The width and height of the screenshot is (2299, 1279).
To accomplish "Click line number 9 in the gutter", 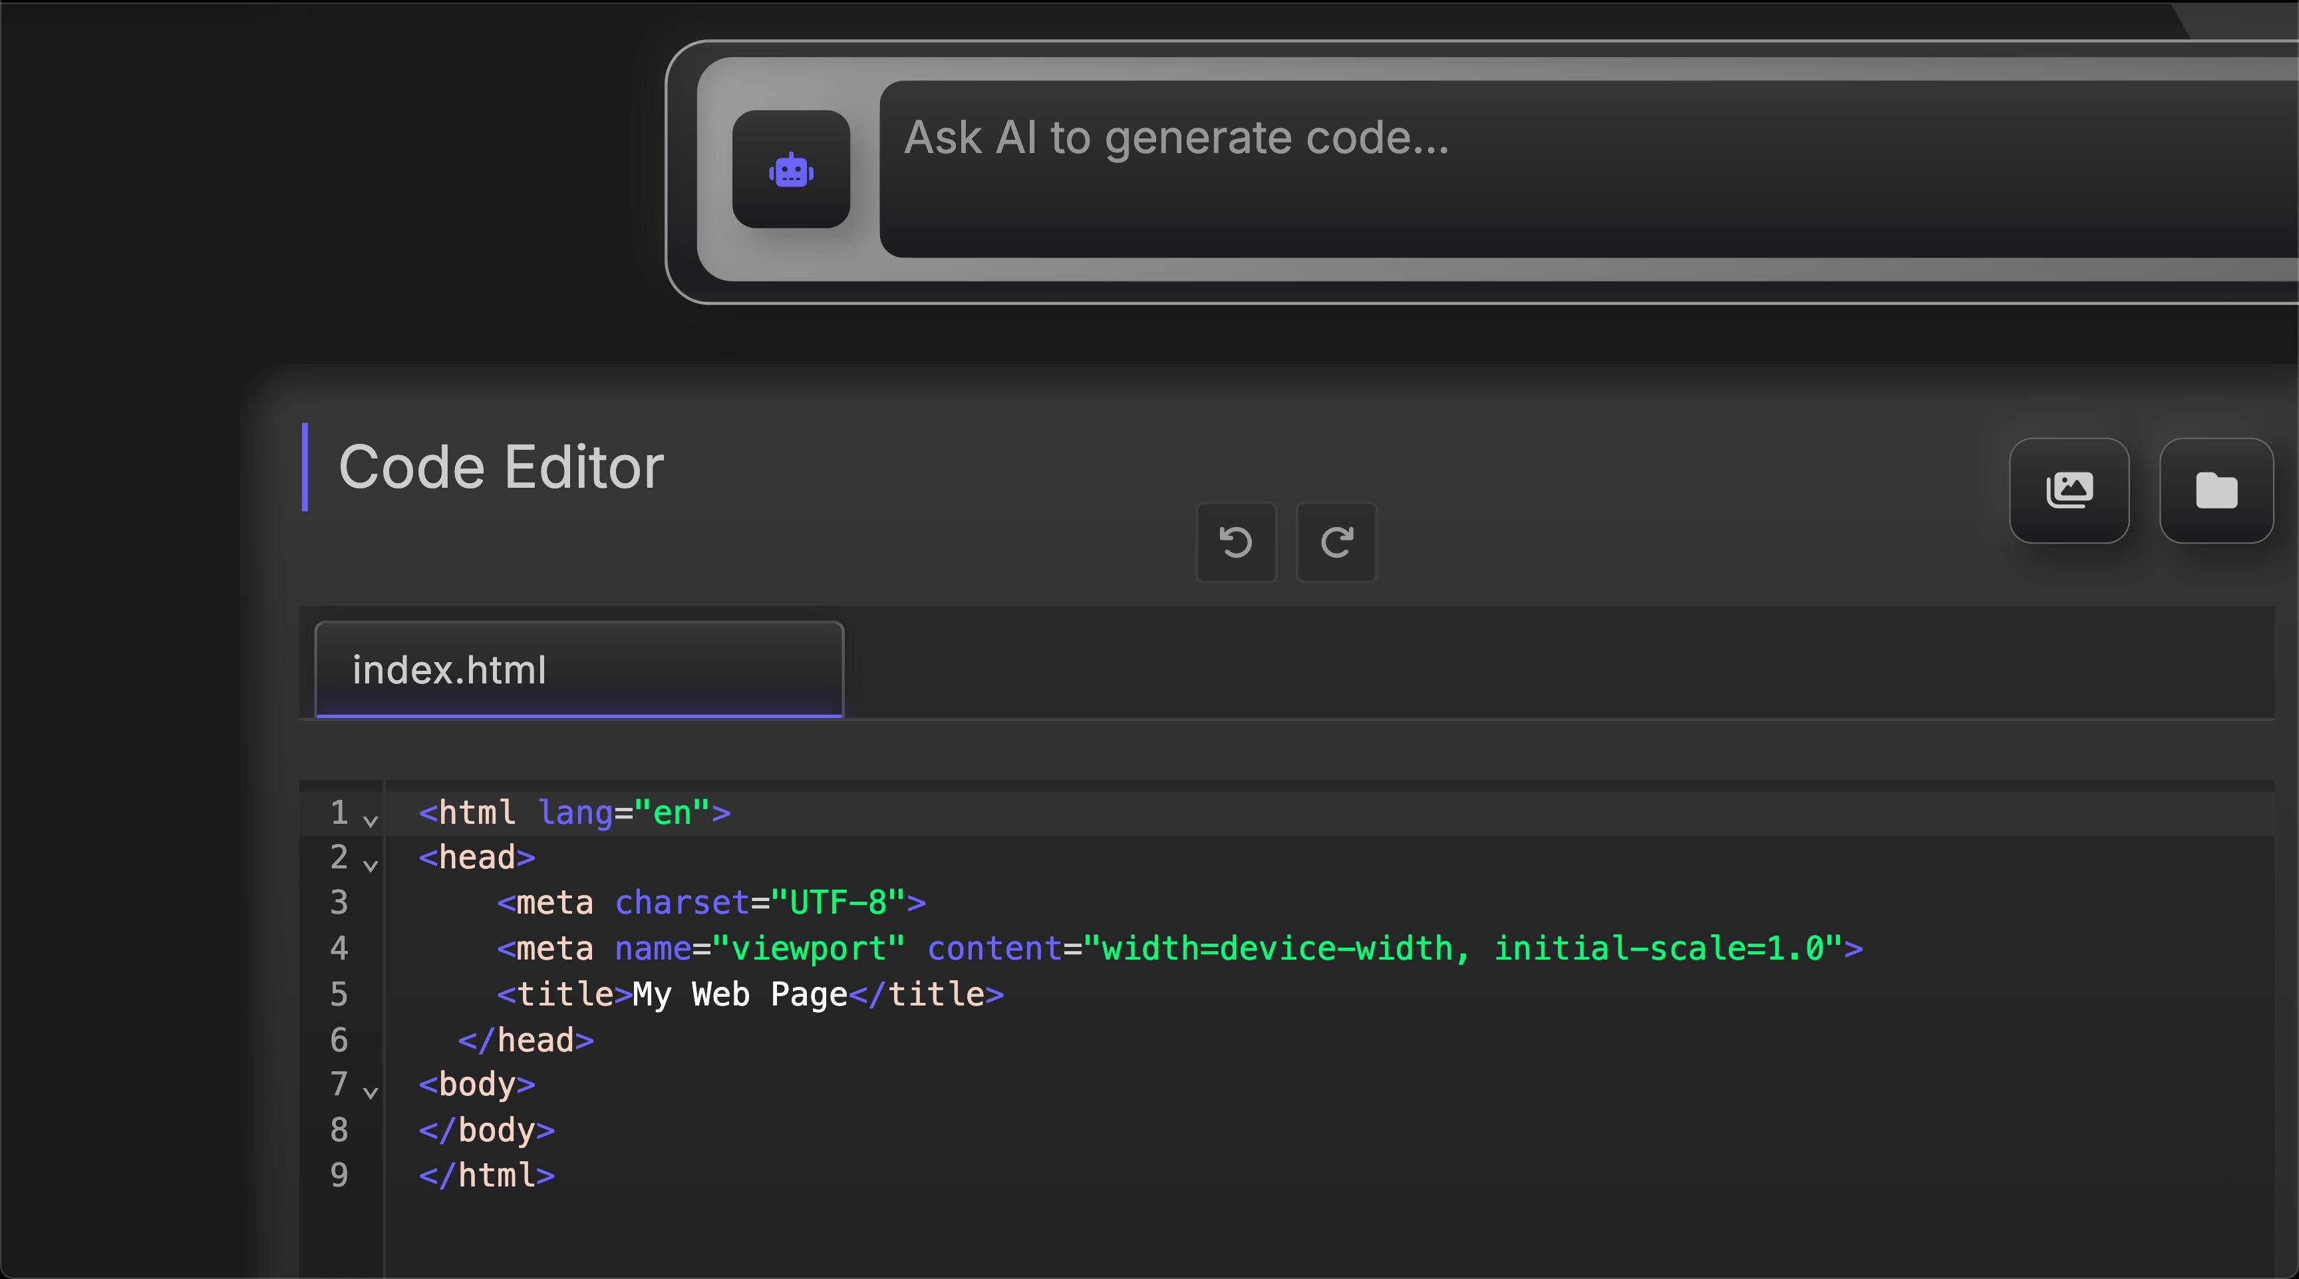I will (x=339, y=1175).
